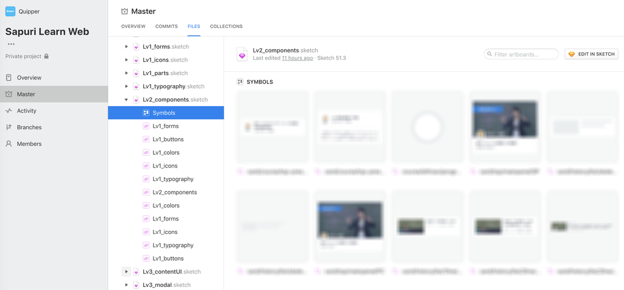Click the Quipper organization logo
The width and height of the screenshot is (624, 290).
click(x=10, y=12)
